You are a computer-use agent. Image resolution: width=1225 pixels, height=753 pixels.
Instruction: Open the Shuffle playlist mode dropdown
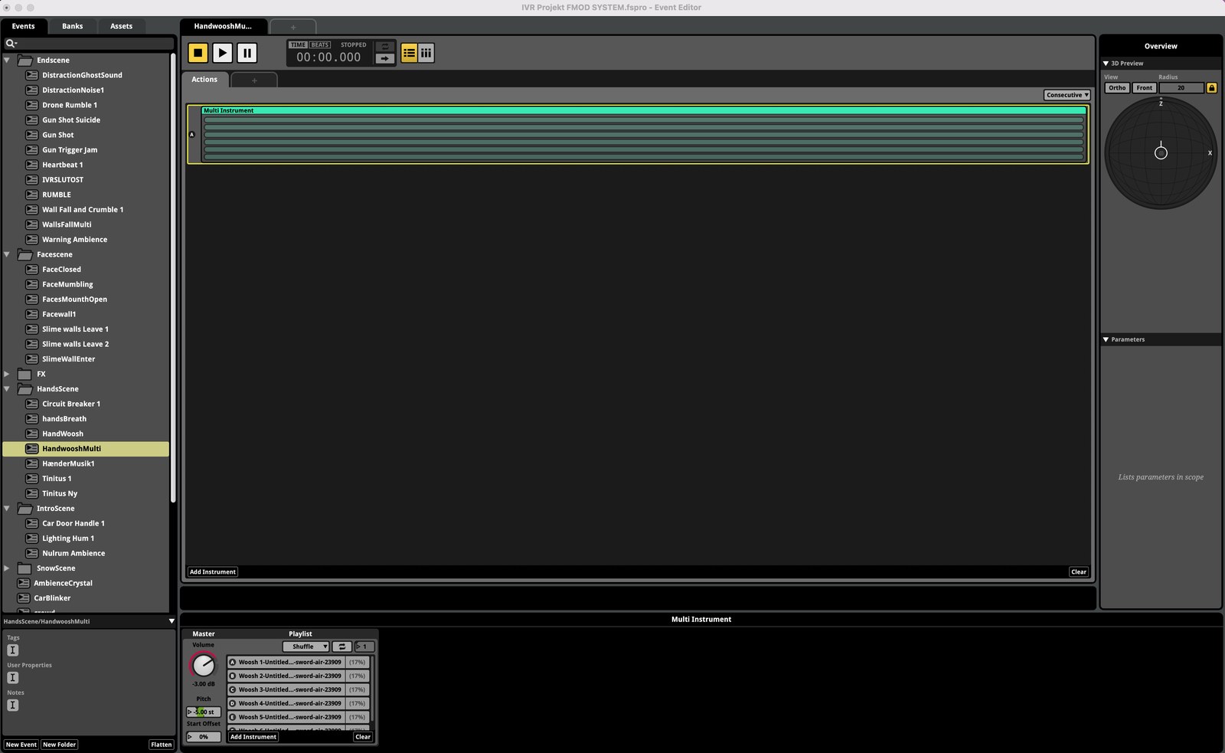306,647
